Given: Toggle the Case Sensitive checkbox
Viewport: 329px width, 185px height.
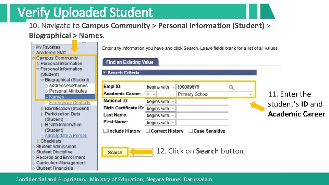Looking at the screenshot, I should point(191,131).
